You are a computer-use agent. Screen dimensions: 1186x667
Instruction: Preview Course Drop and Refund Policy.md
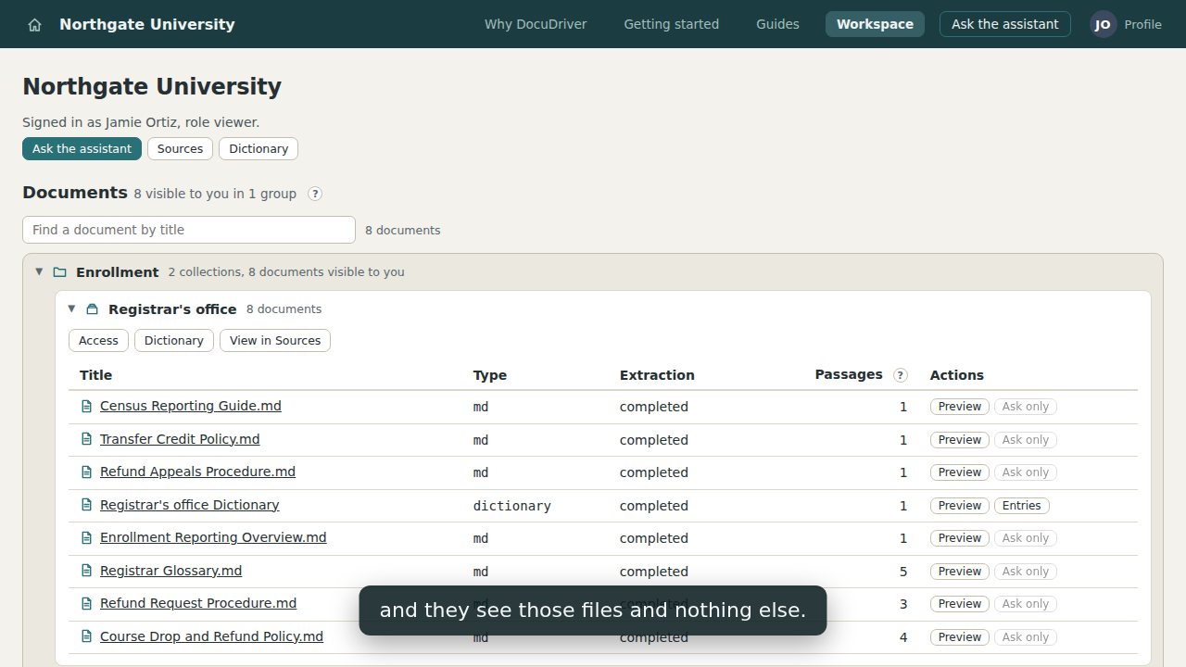coord(960,636)
